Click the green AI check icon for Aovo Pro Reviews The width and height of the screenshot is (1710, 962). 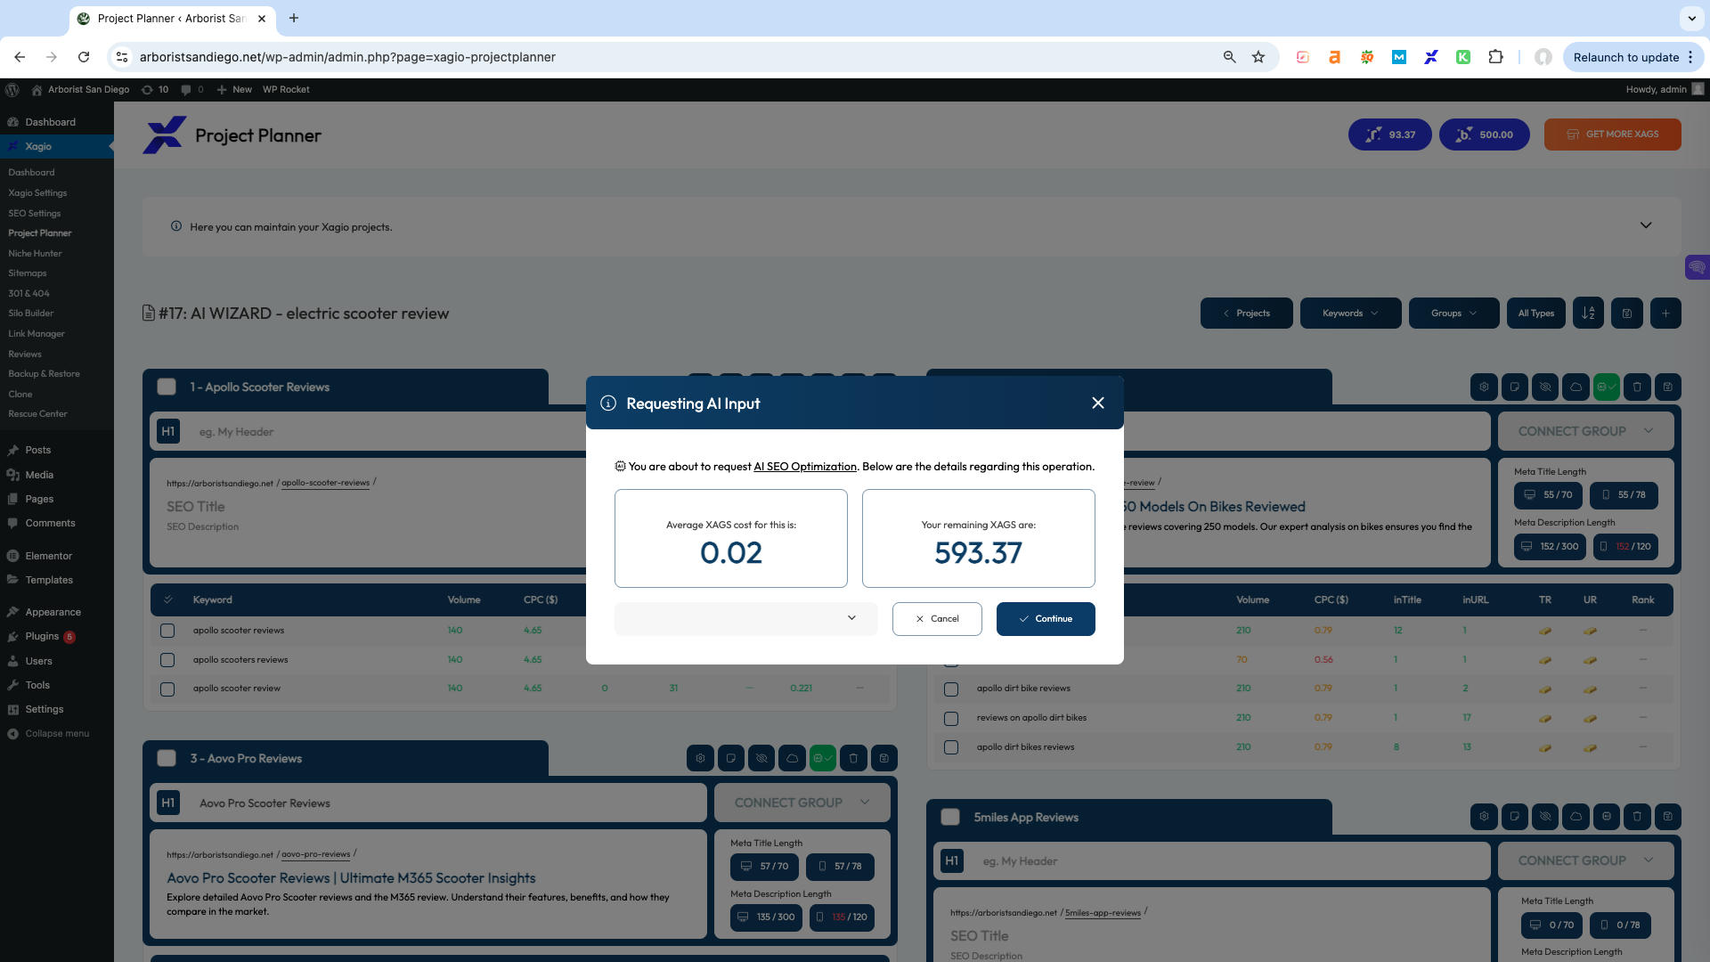pyautogui.click(x=822, y=759)
